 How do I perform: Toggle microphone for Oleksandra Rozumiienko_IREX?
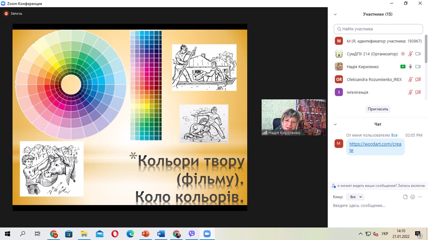410,79
